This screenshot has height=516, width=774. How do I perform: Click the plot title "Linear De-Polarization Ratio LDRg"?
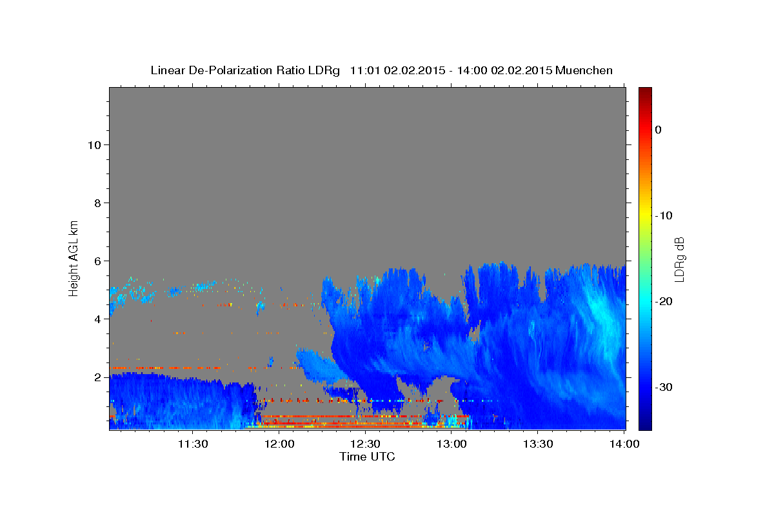(x=244, y=70)
